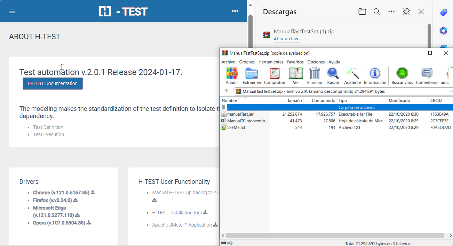Viewport: 453px width, 246px height.
Task: Click the H-TEST Documentation button
Action: click(x=53, y=84)
